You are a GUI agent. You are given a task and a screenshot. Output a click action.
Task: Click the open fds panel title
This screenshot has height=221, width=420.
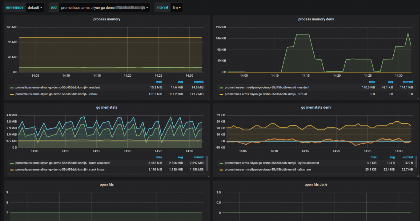point(107,185)
